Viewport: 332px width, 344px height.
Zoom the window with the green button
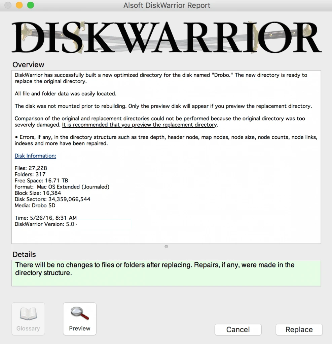tap(31, 5)
